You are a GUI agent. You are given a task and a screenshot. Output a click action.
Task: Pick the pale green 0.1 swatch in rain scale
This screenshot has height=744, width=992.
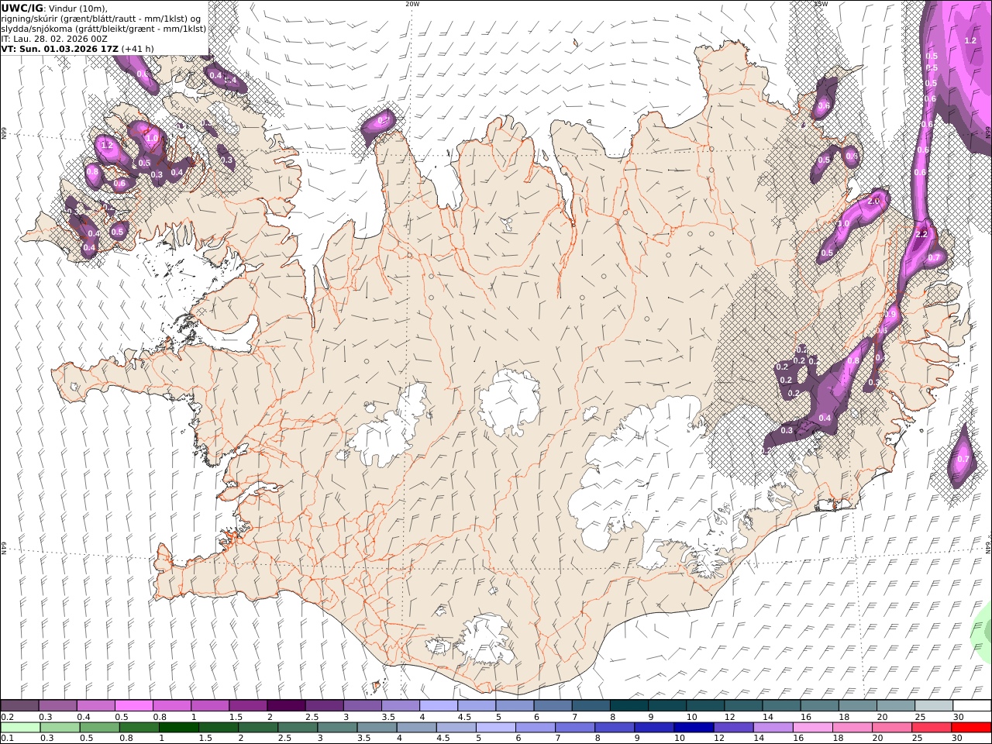click(x=21, y=728)
